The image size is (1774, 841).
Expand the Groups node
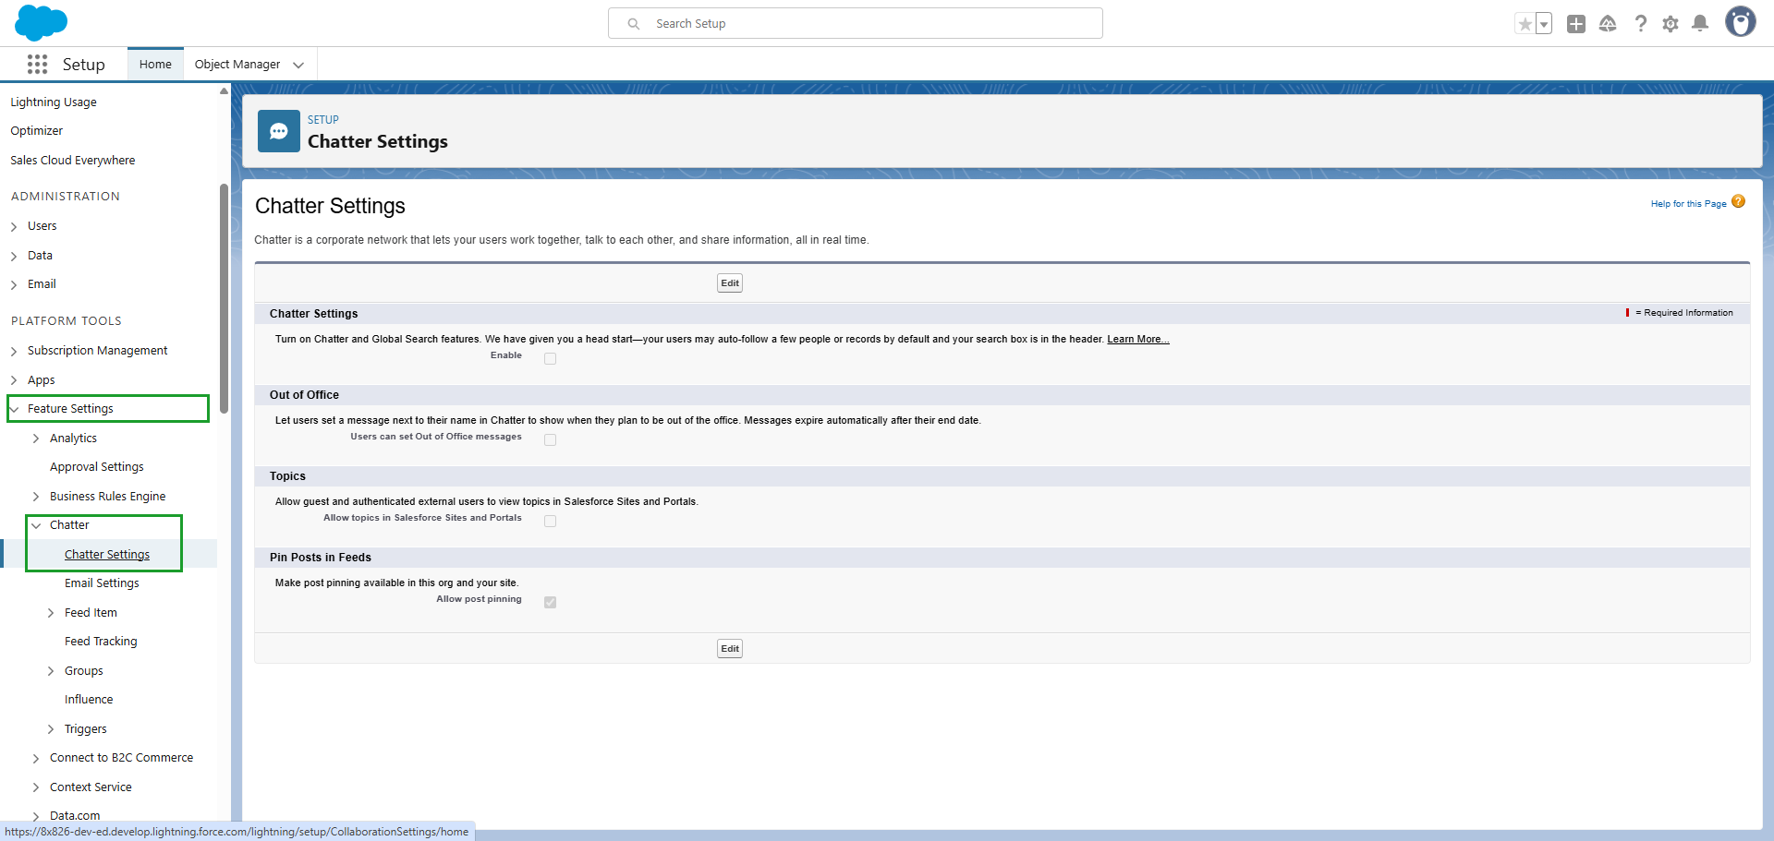(x=51, y=671)
